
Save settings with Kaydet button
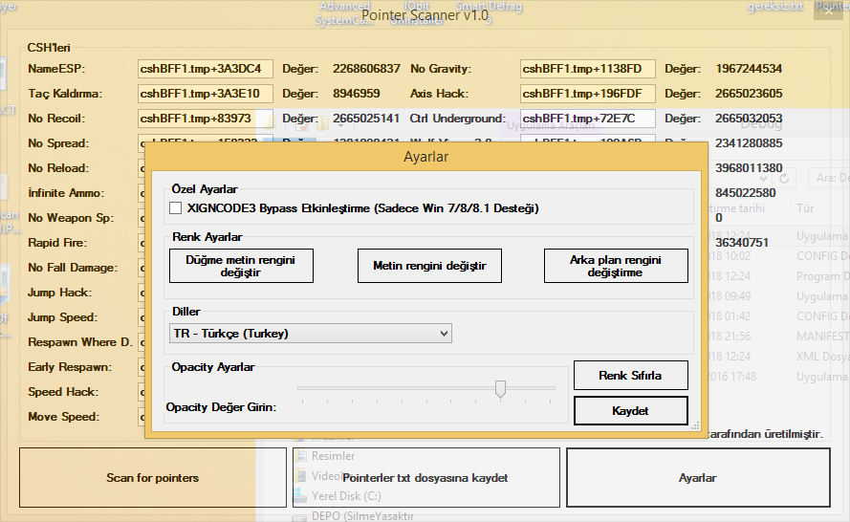click(x=630, y=411)
